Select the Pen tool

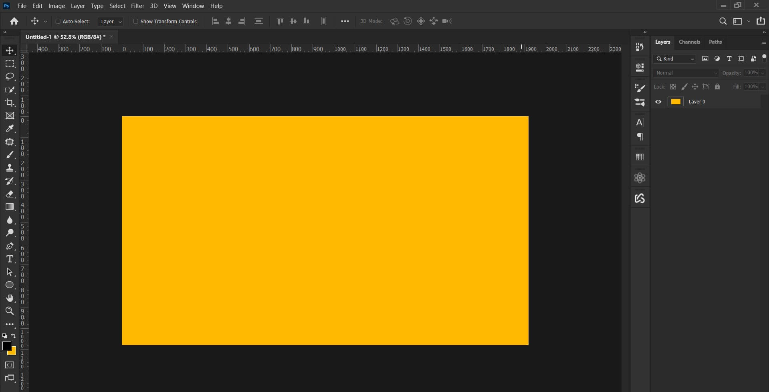point(10,246)
